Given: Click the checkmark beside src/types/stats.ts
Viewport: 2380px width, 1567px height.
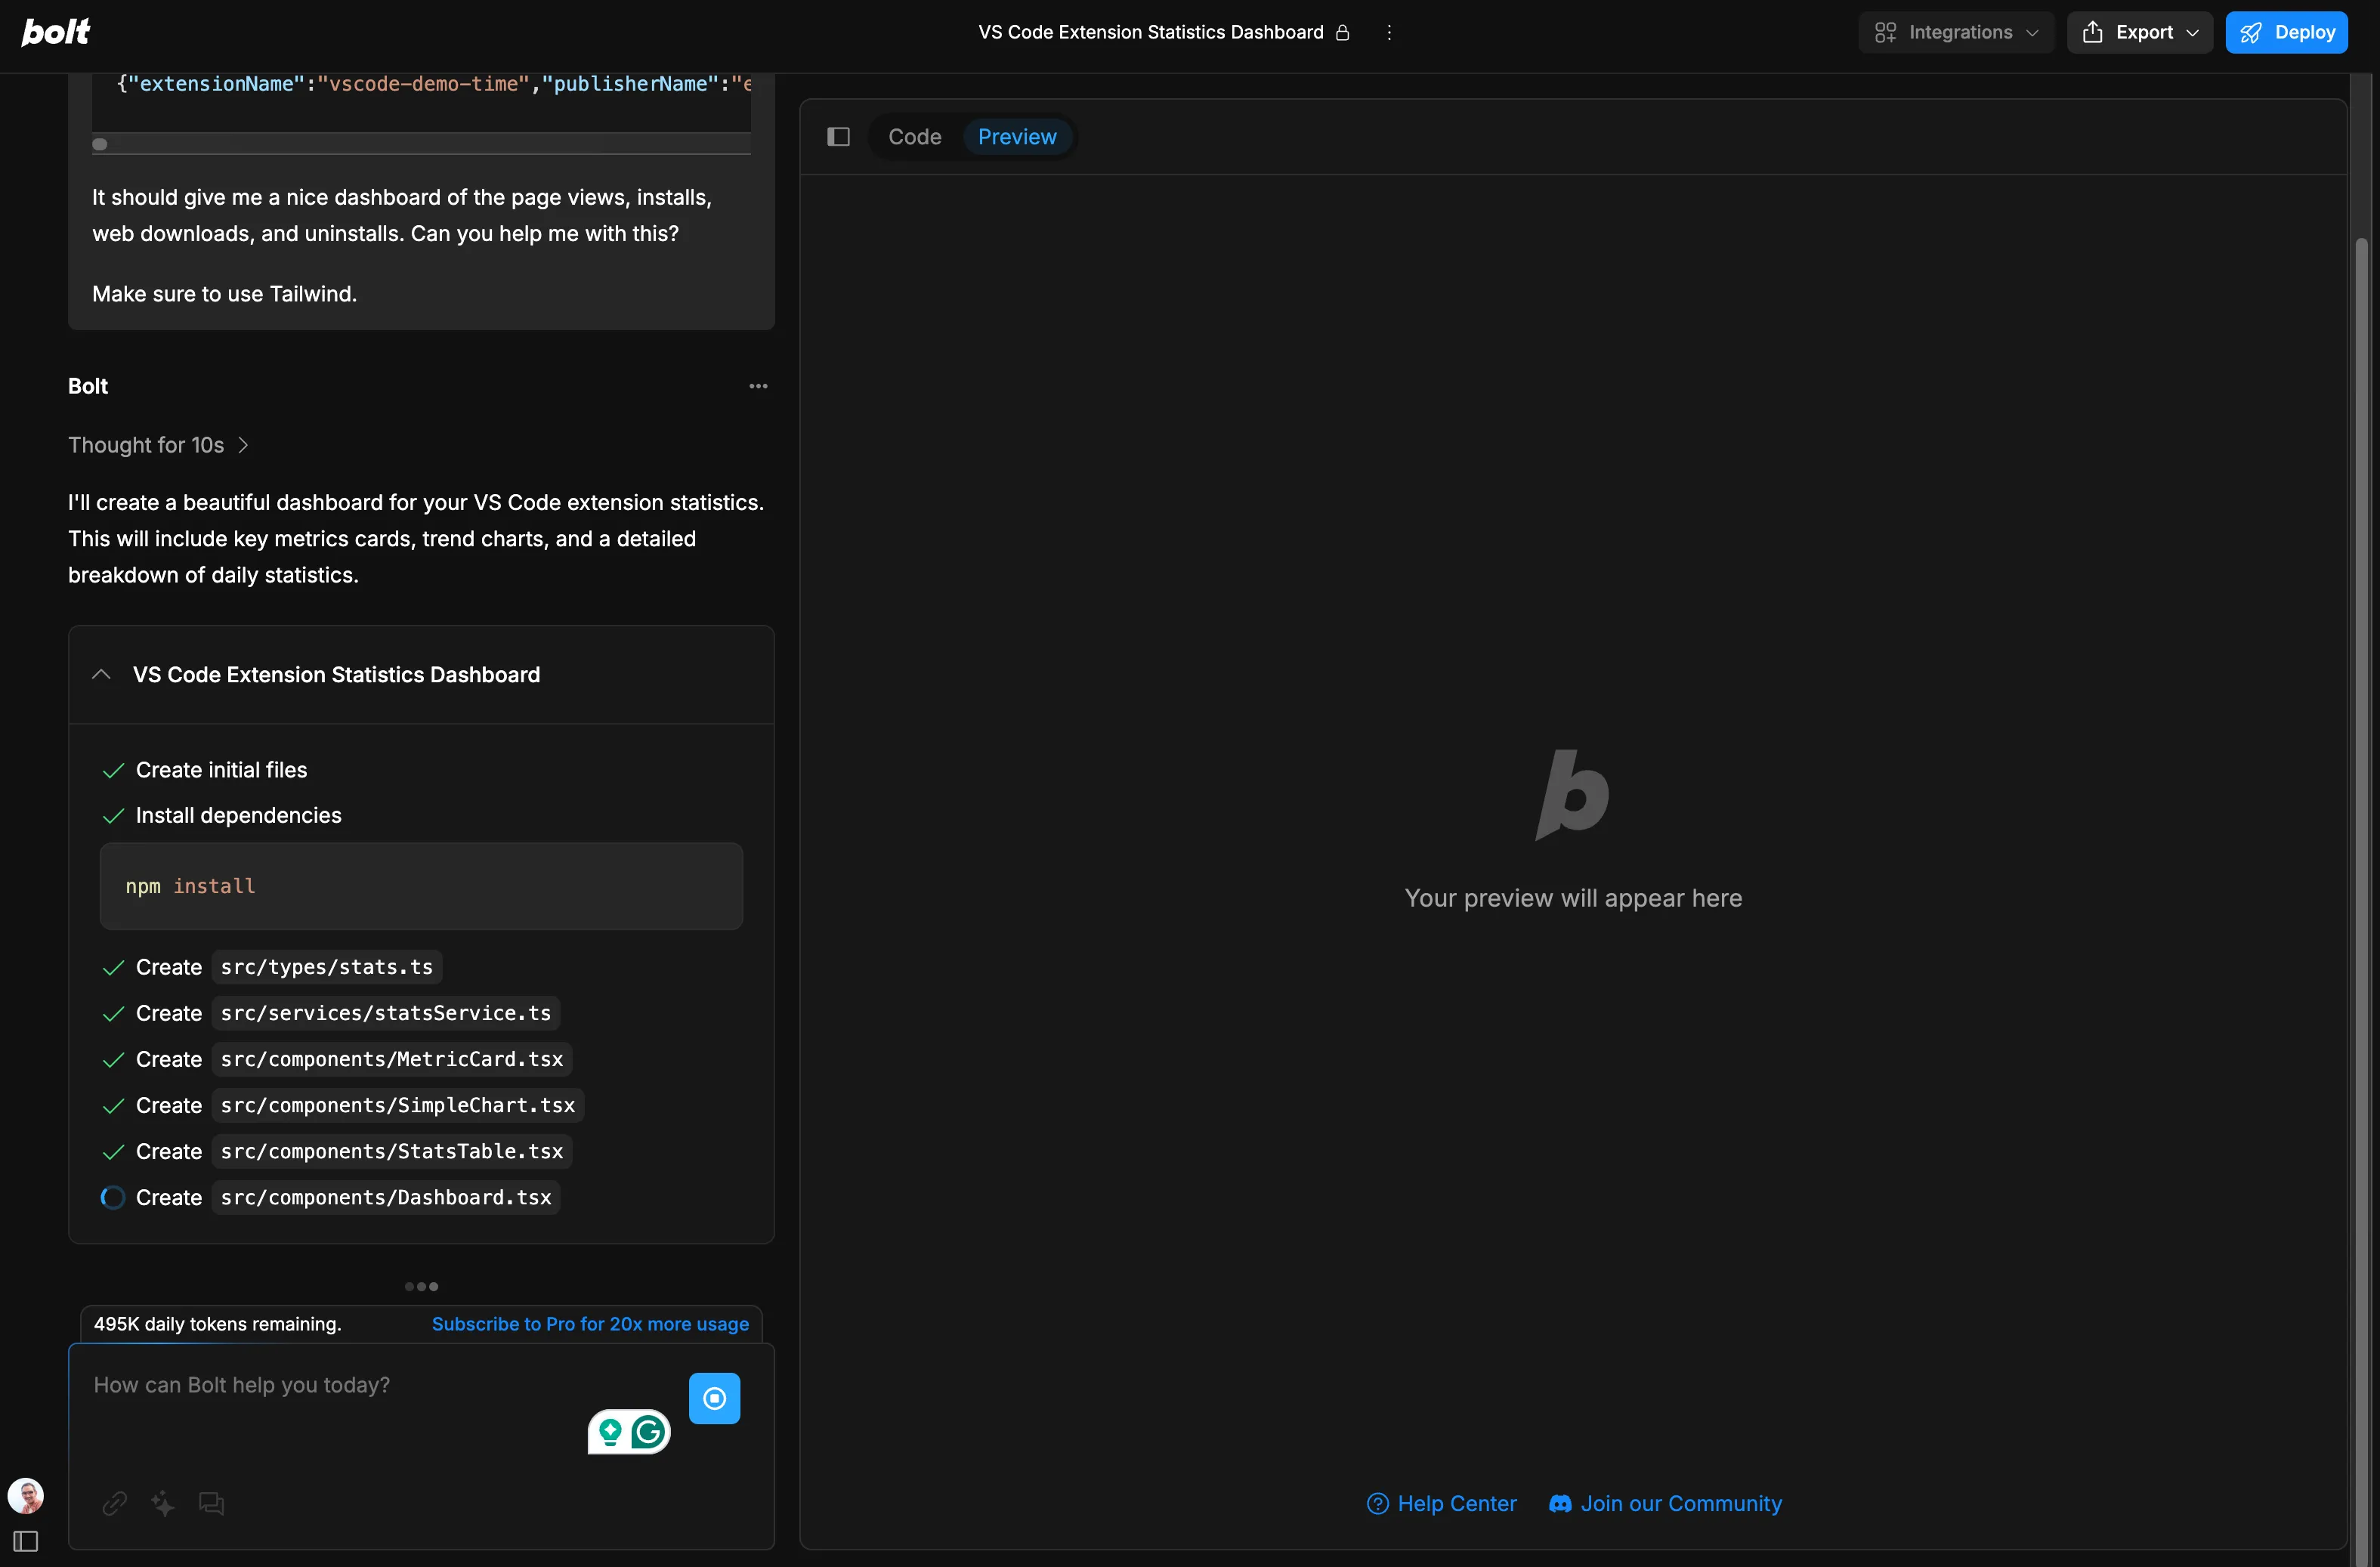Looking at the screenshot, I should (113, 968).
